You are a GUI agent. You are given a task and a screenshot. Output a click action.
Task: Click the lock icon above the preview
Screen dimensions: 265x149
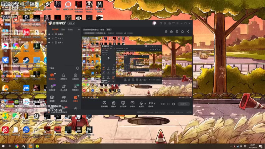click(171, 31)
